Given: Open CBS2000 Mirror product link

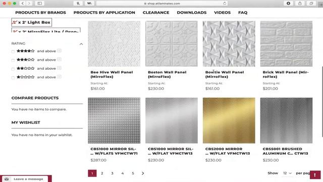Looking at the screenshot, I should tap(228, 151).
